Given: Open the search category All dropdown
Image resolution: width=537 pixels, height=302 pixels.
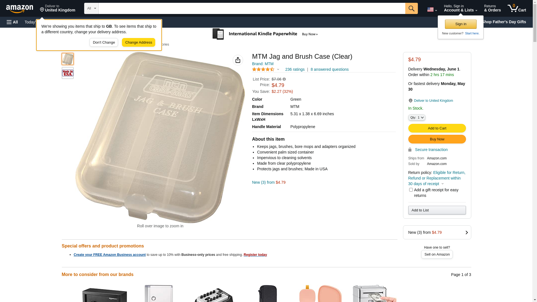Looking at the screenshot, I should [91, 8].
